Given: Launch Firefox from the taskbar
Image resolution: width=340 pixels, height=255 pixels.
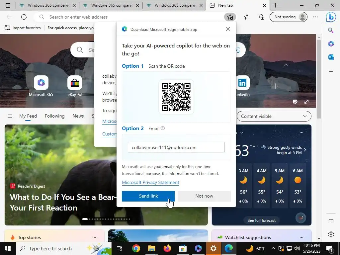Looking at the screenshot, I should [x=167, y=248].
